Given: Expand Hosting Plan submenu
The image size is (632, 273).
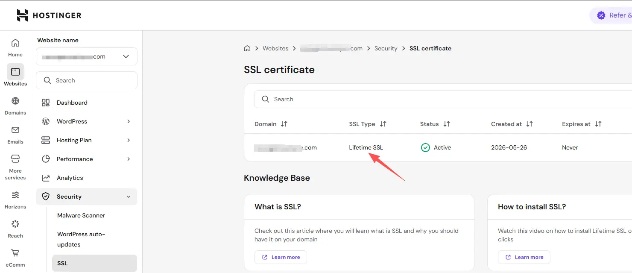Looking at the screenshot, I should (87, 140).
